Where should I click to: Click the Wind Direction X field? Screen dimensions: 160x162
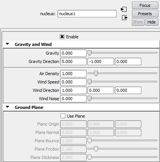click(x=73, y=90)
